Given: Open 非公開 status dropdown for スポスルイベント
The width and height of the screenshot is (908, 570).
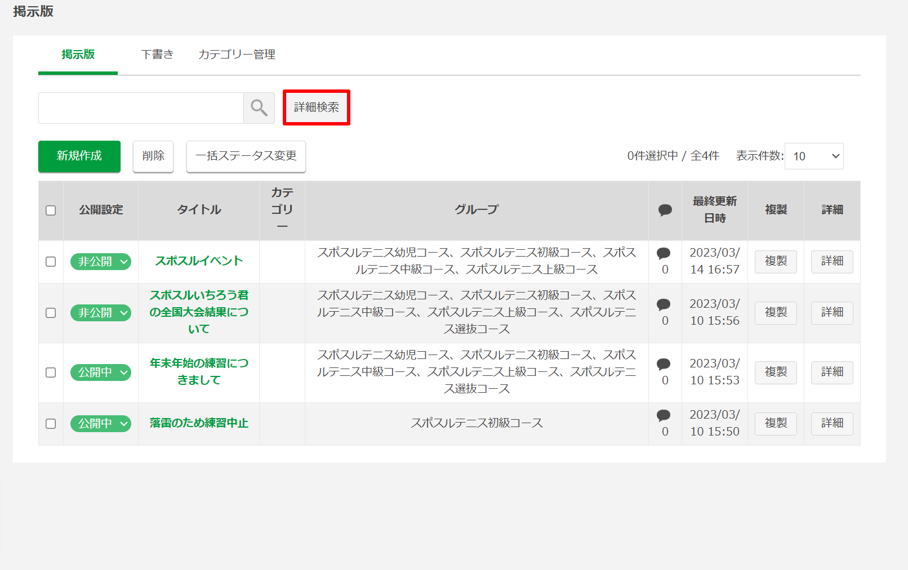Looking at the screenshot, I should click(x=101, y=262).
